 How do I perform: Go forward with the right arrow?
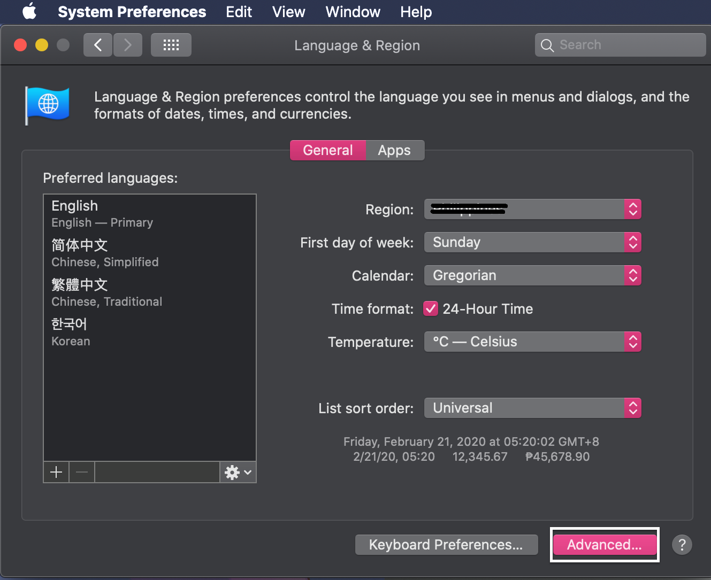[128, 45]
